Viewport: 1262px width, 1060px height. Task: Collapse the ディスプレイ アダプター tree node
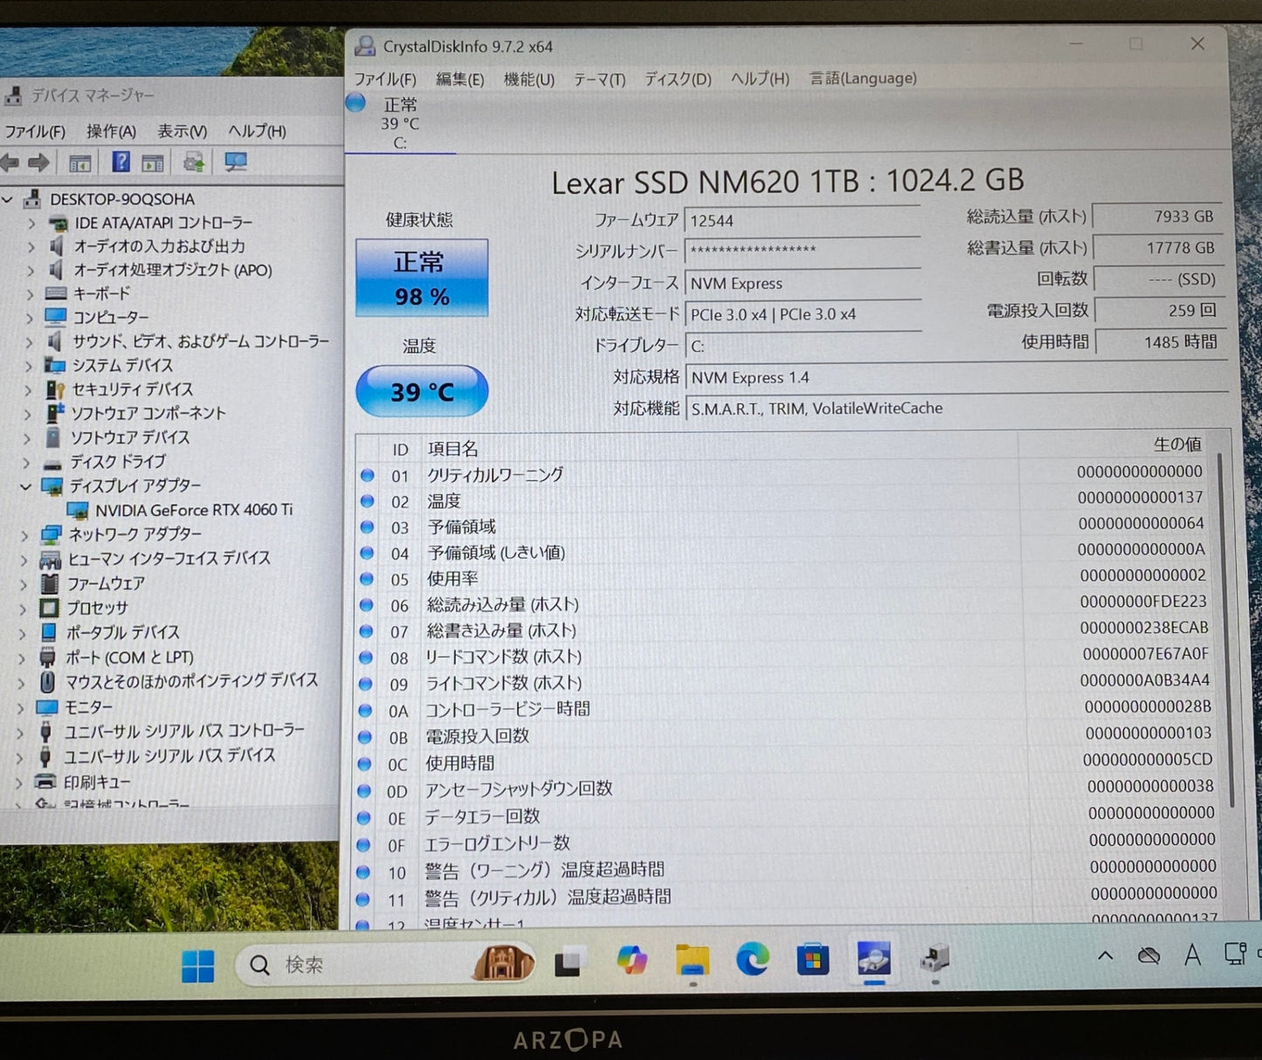click(x=24, y=486)
